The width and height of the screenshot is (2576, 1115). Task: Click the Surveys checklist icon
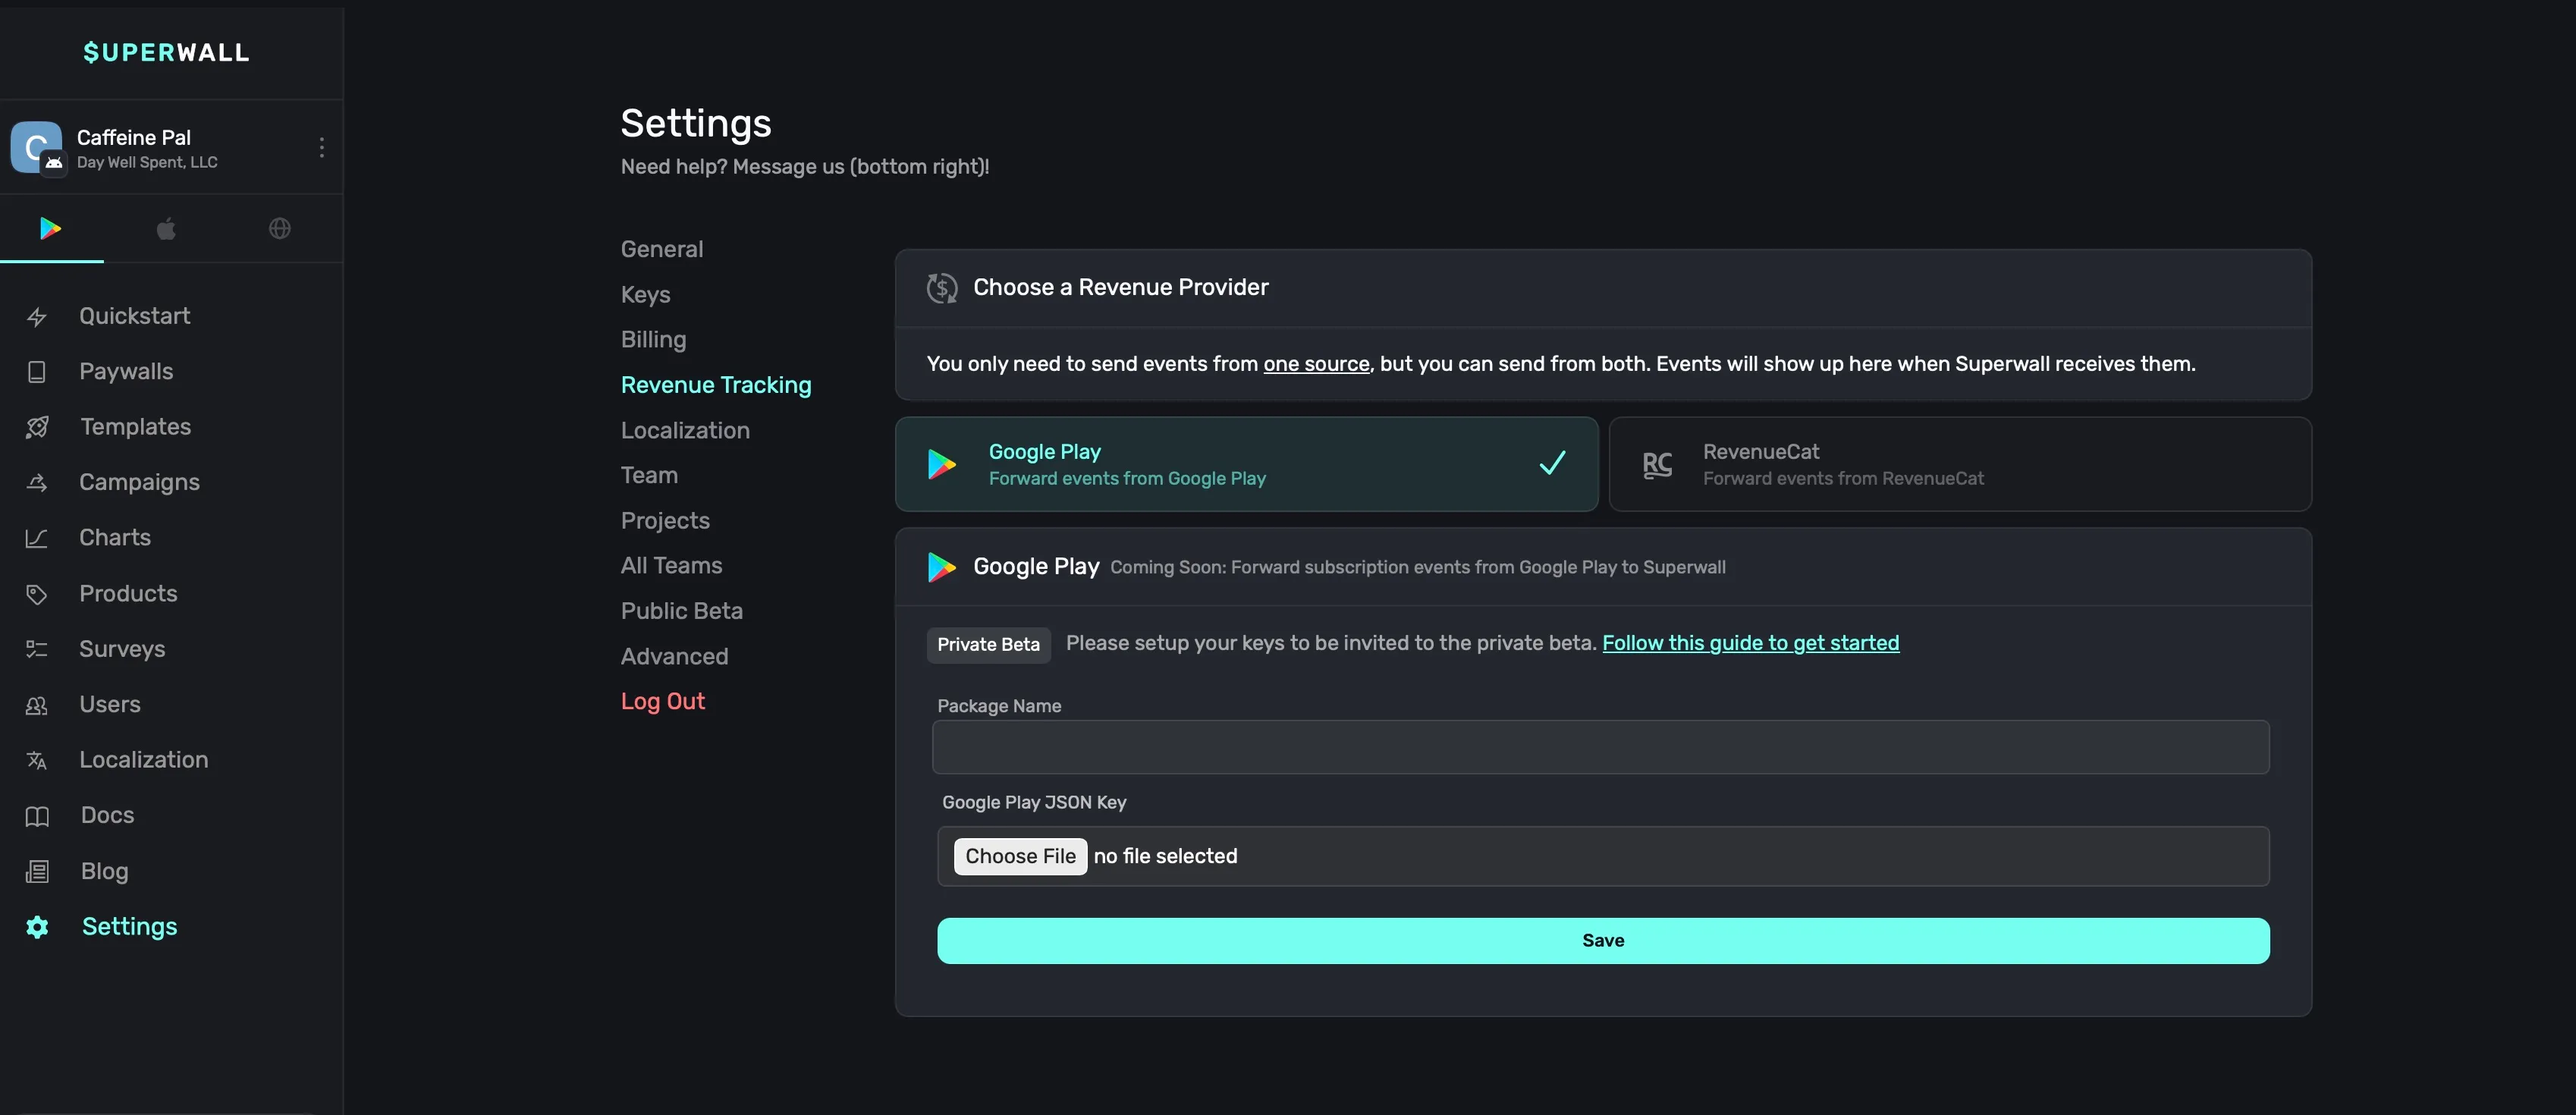pyautogui.click(x=37, y=649)
